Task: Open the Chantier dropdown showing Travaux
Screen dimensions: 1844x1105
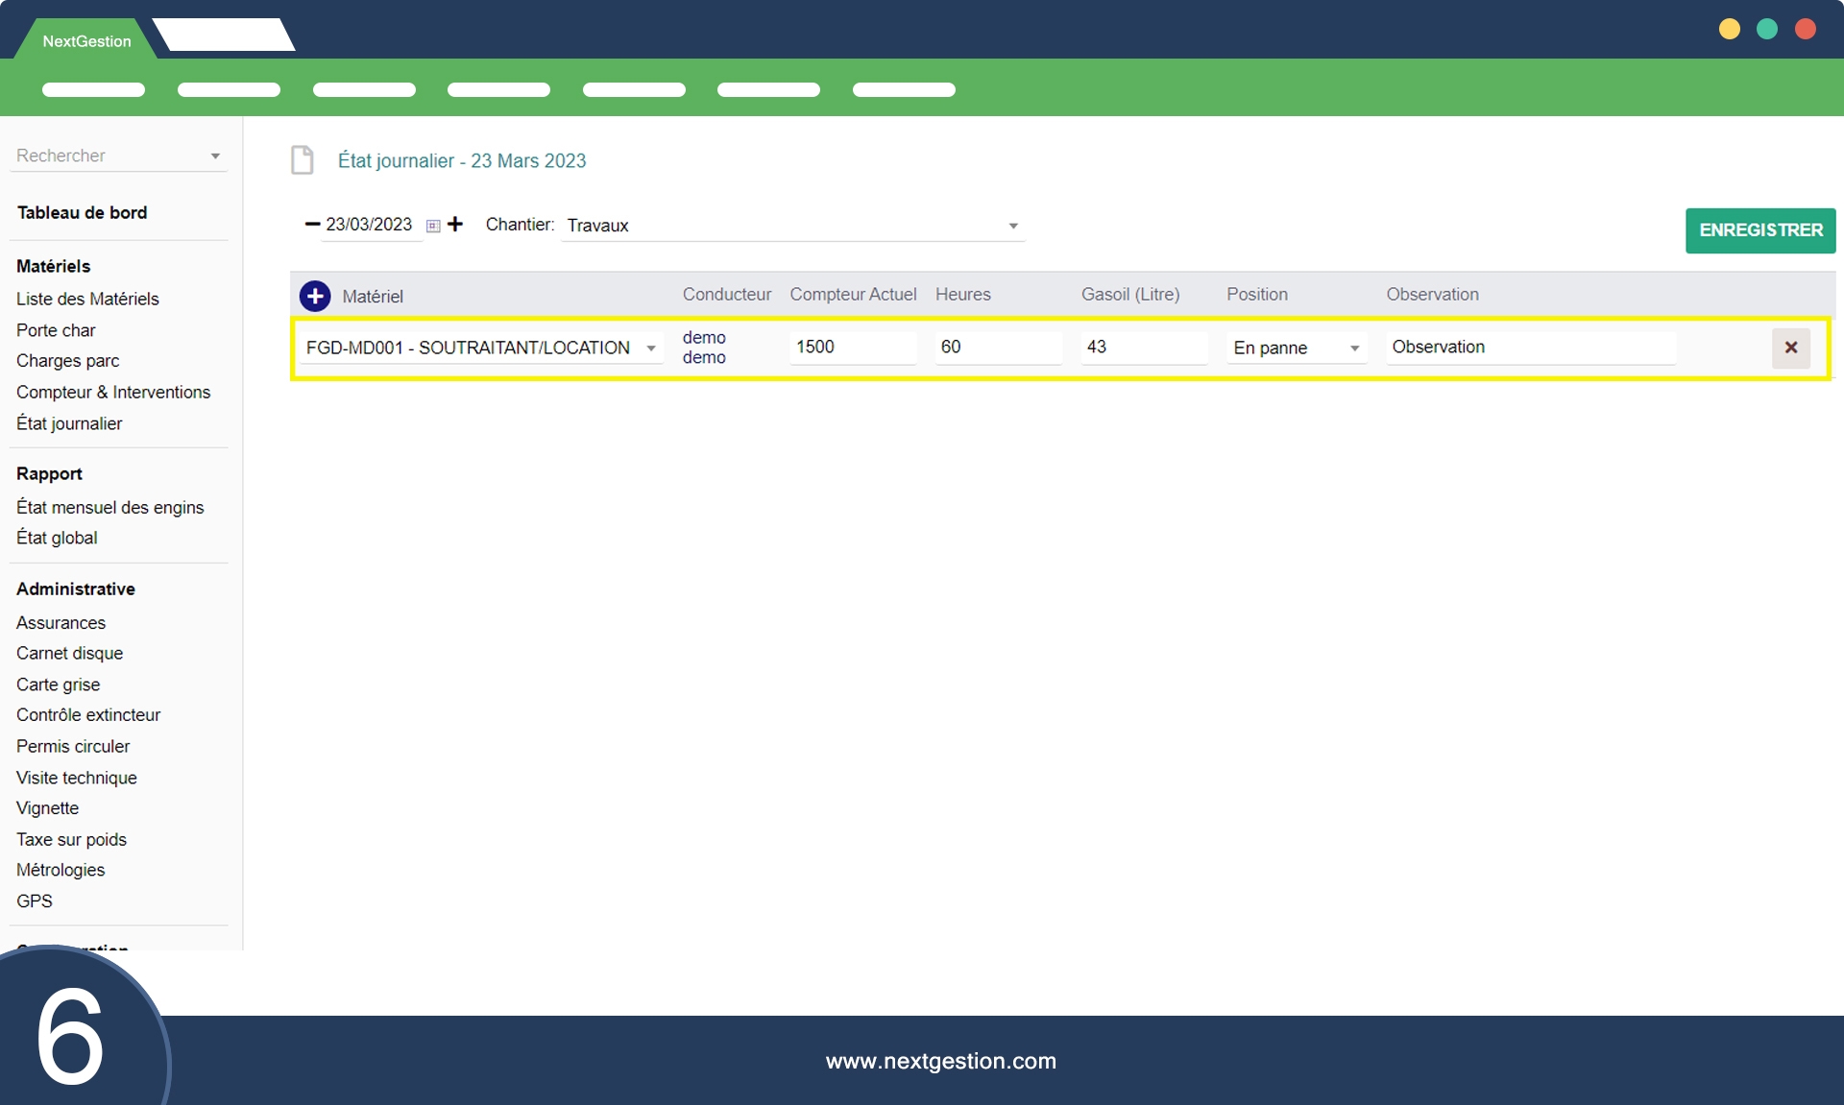Action: [1012, 226]
